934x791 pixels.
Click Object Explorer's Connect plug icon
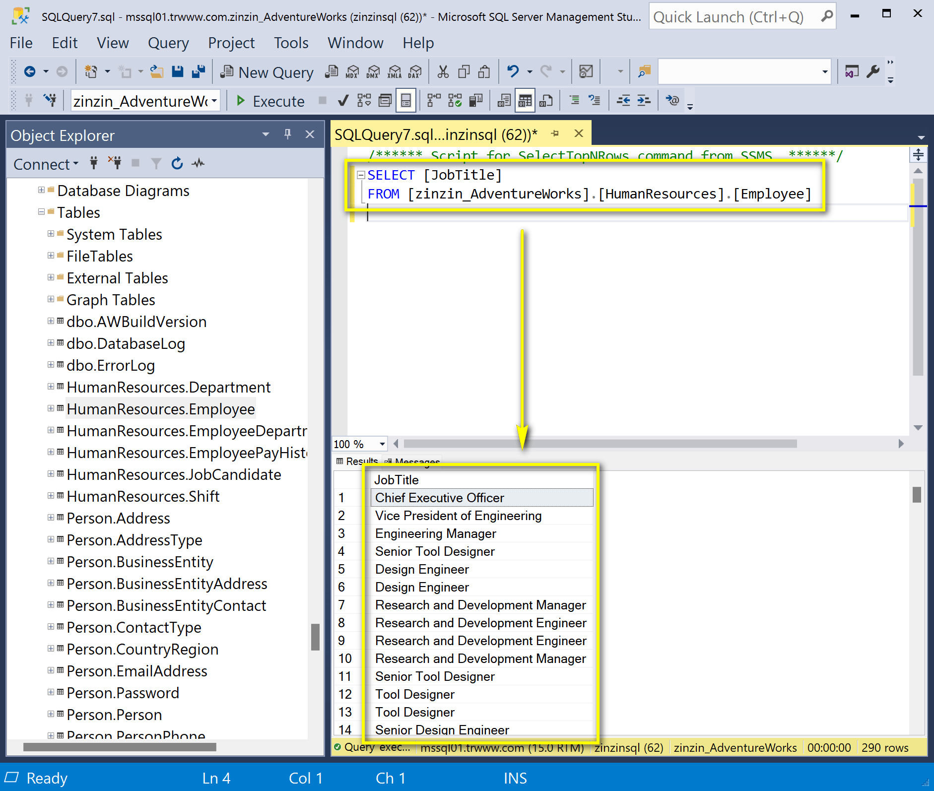pyautogui.click(x=94, y=163)
